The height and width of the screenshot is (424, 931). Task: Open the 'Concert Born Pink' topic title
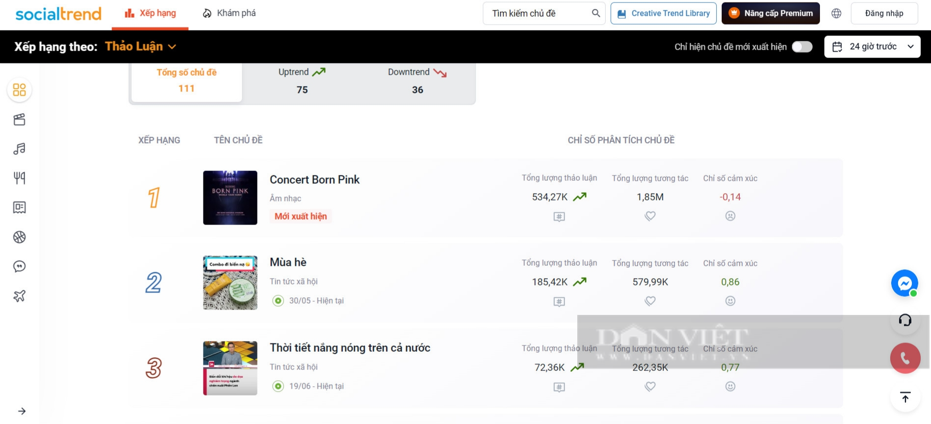pos(314,180)
